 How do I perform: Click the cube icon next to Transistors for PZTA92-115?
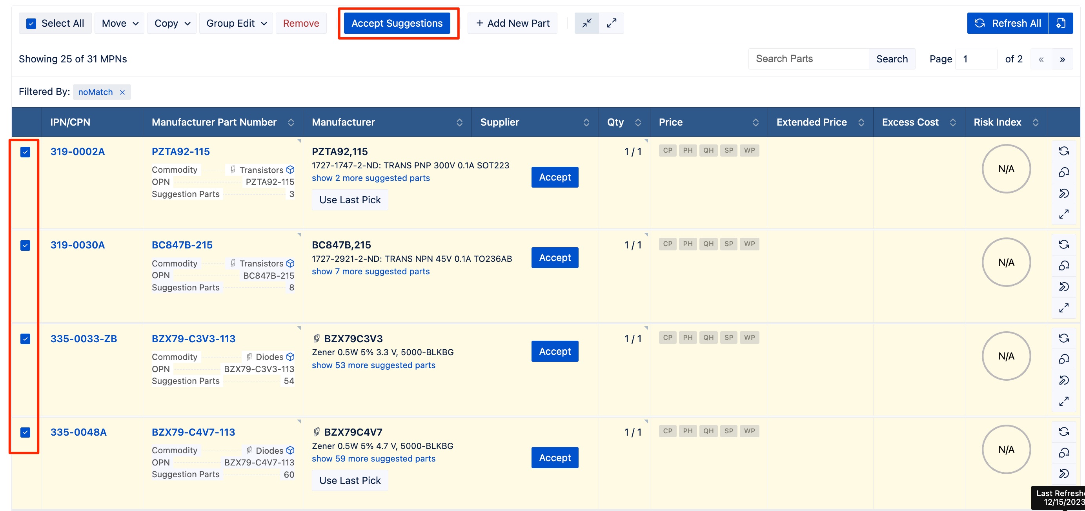[290, 170]
